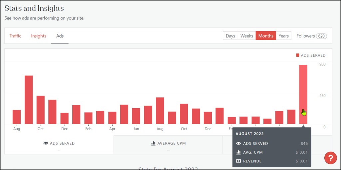Click the chart icon next to Avg. CPM tooltip row
This screenshot has width=341, height=170.
[238, 152]
